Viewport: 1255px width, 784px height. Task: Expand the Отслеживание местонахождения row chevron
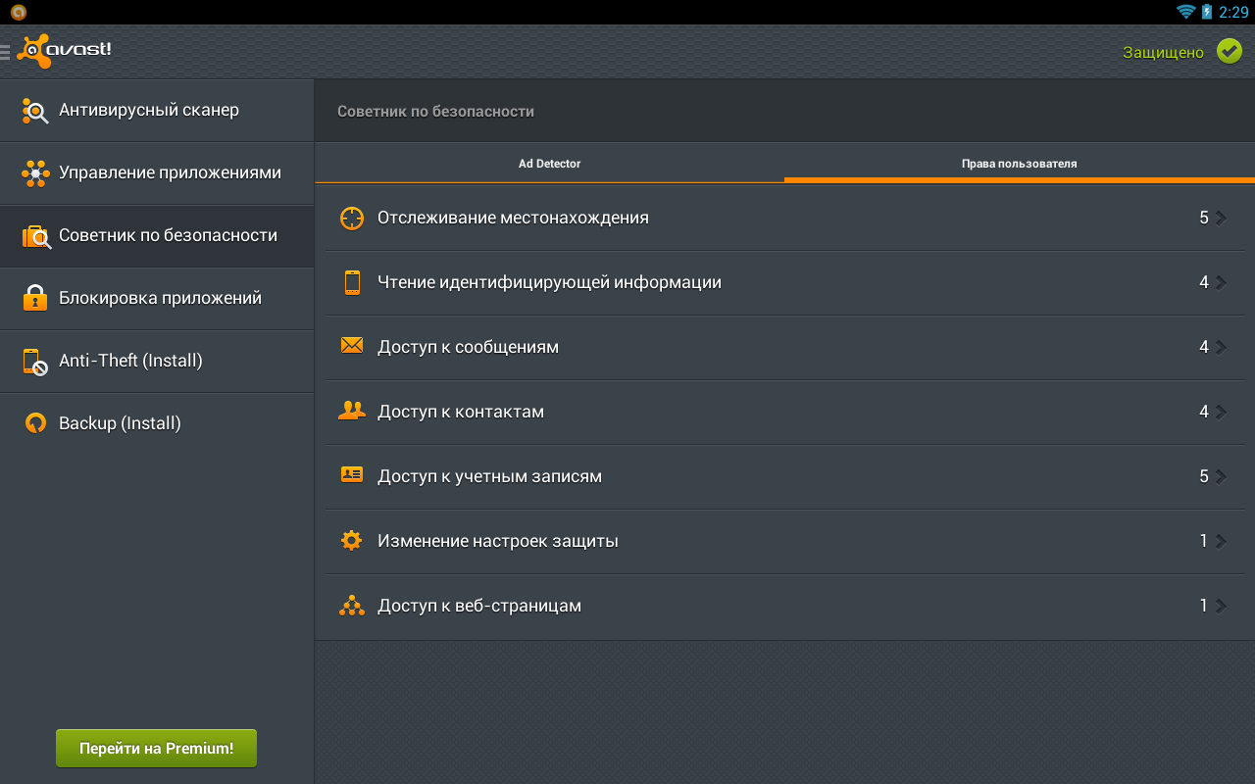[x=1221, y=218]
